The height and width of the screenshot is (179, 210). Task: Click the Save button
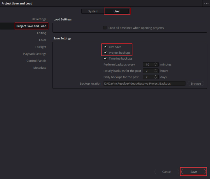(x=194, y=172)
